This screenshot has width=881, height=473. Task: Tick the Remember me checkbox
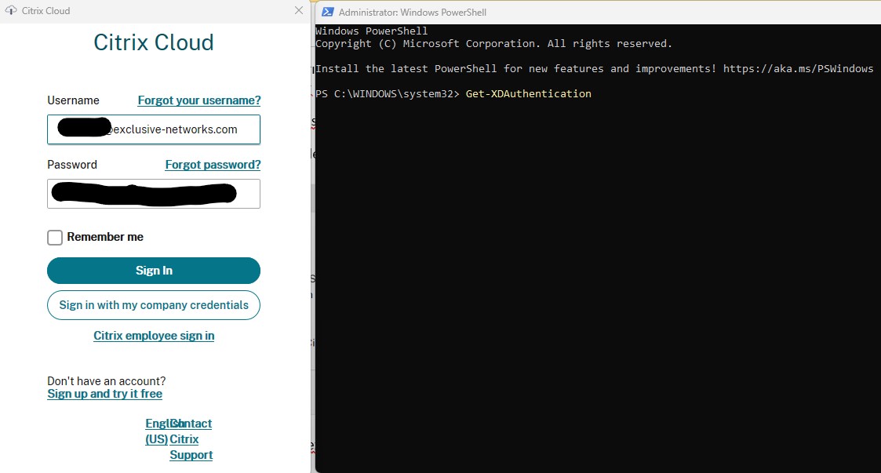(55, 238)
